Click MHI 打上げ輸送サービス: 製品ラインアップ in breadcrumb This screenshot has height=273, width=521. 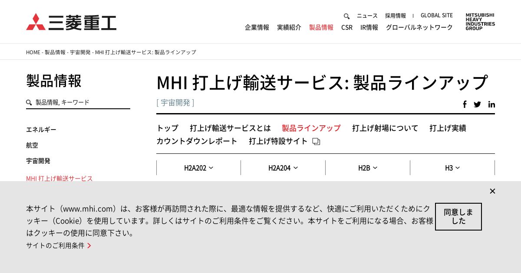[x=145, y=52]
